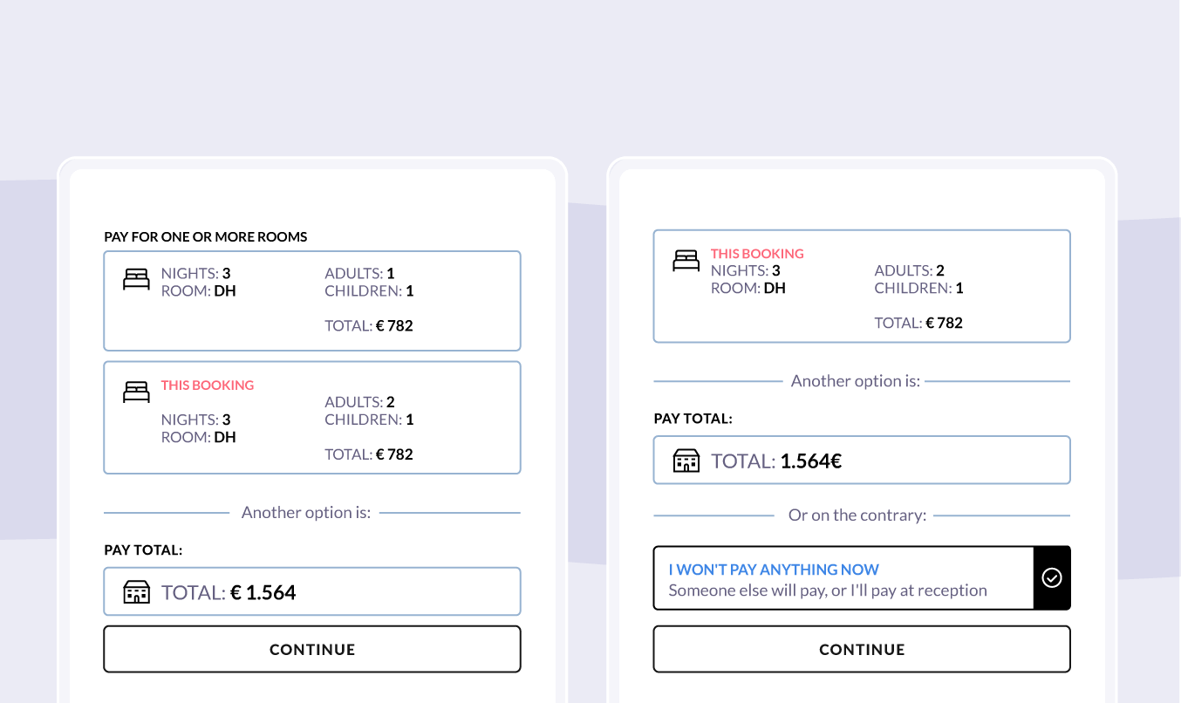The image size is (1181, 703).
Task: Click TOTAL: € 782 in first room card
Action: tap(369, 325)
